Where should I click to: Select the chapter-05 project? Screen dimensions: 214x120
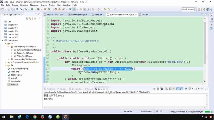[13, 31]
